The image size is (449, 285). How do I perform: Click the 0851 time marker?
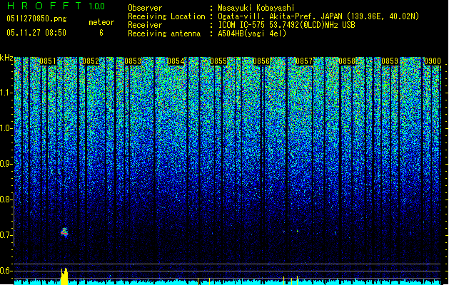[48, 61]
